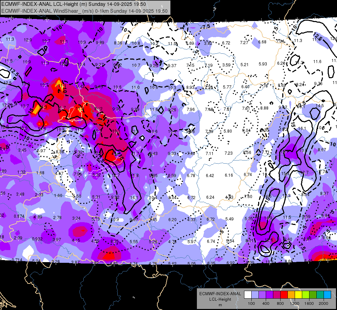Click the wind shear value 5.21
Screen dimensions: 337x310
point(244,64)
